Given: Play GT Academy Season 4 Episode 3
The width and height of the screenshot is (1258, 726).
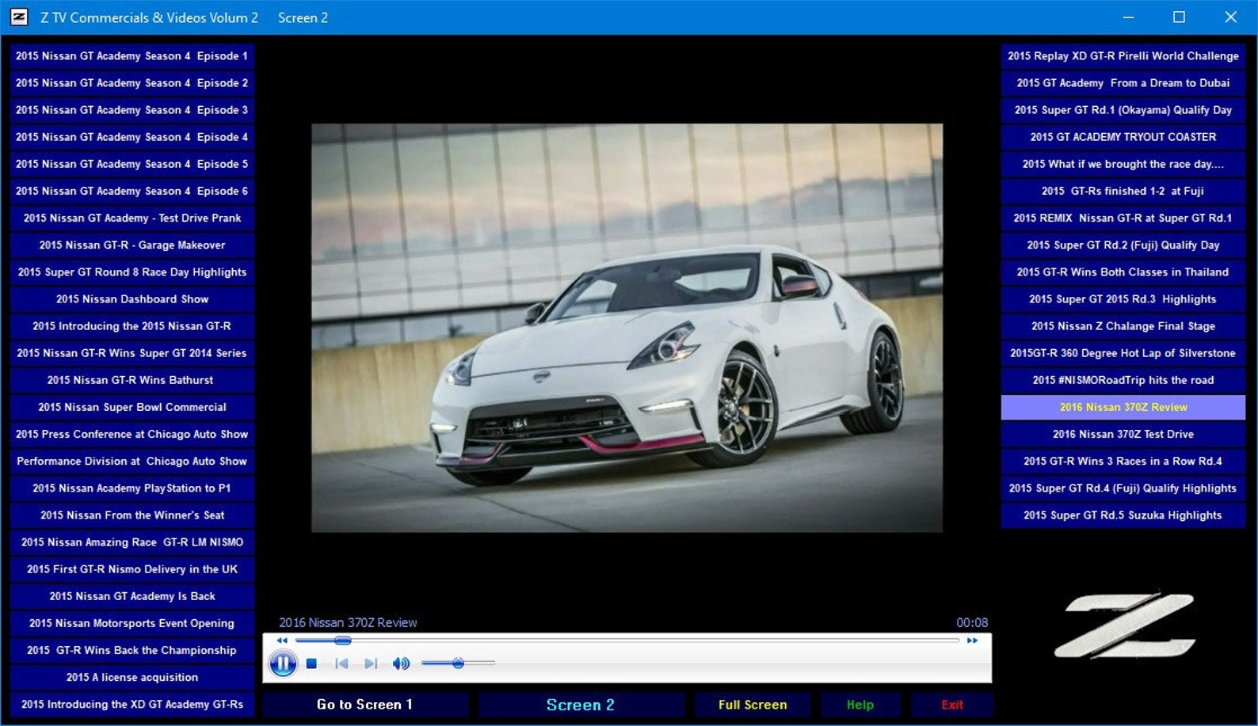Looking at the screenshot, I should click(132, 110).
